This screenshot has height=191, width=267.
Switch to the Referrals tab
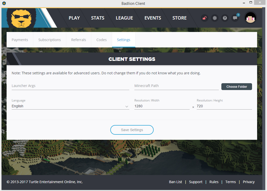[79, 40]
